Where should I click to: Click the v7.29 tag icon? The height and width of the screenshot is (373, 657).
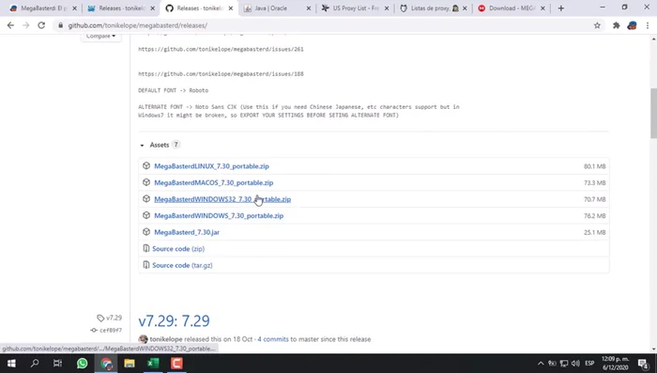coord(100,318)
